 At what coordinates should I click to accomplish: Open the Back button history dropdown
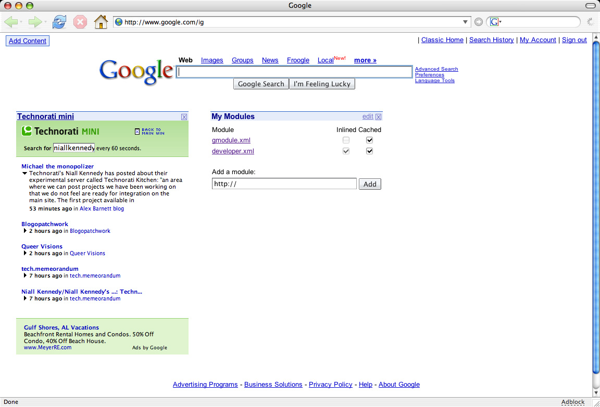pos(21,22)
